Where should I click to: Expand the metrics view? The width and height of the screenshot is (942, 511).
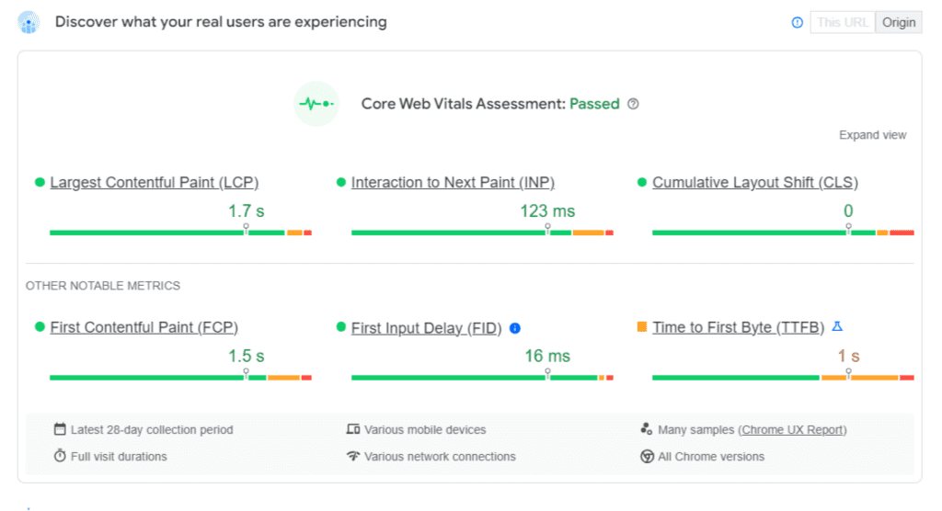[872, 135]
